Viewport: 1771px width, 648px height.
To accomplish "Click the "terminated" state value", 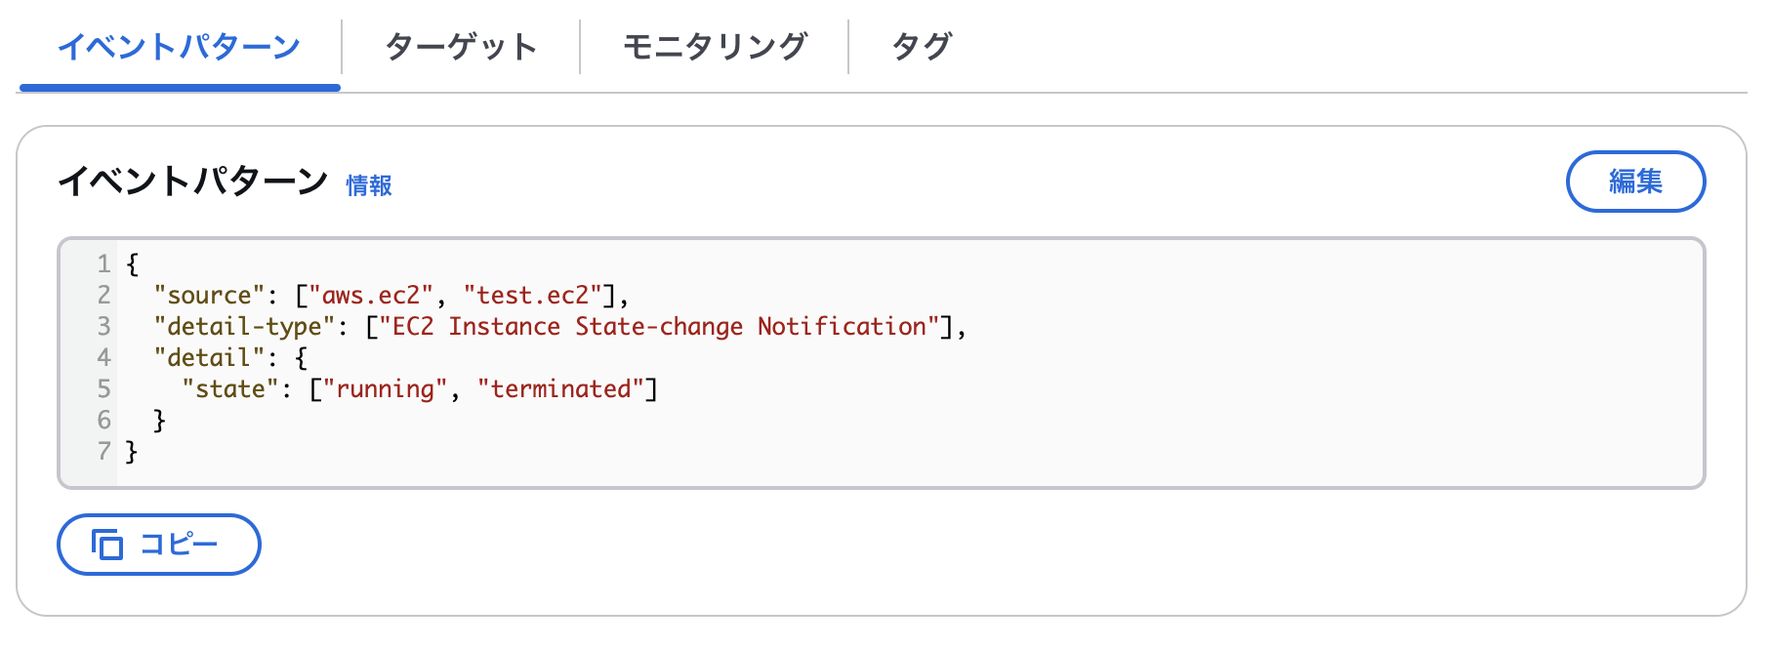I will [x=560, y=389].
